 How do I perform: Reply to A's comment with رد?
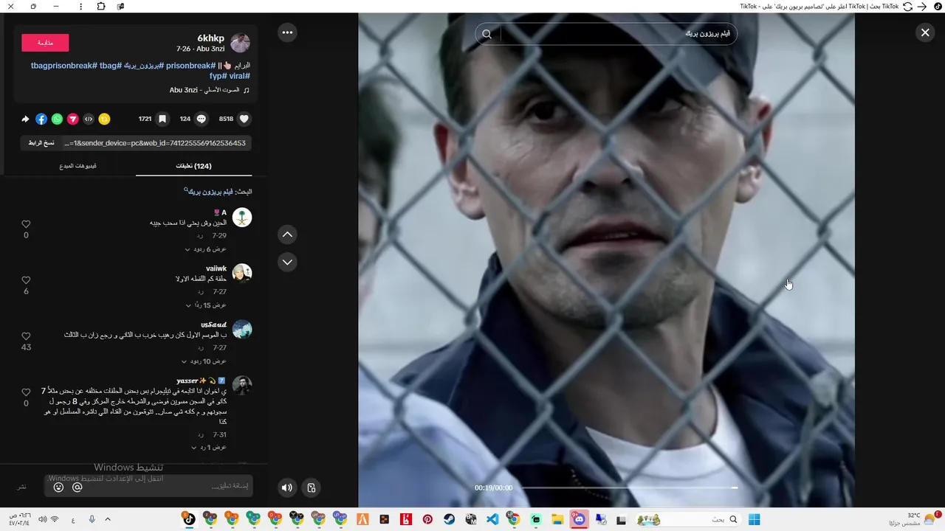pos(200,236)
